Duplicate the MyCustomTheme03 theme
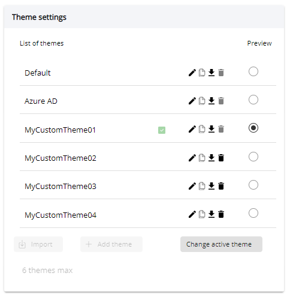 pos(202,186)
